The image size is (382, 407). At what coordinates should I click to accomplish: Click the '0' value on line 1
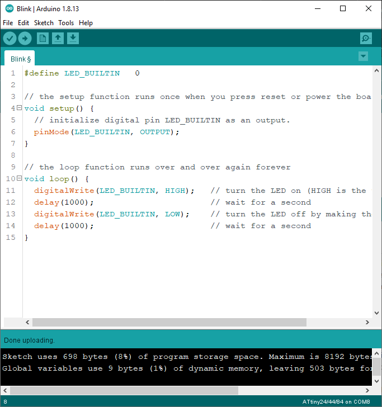[138, 73]
